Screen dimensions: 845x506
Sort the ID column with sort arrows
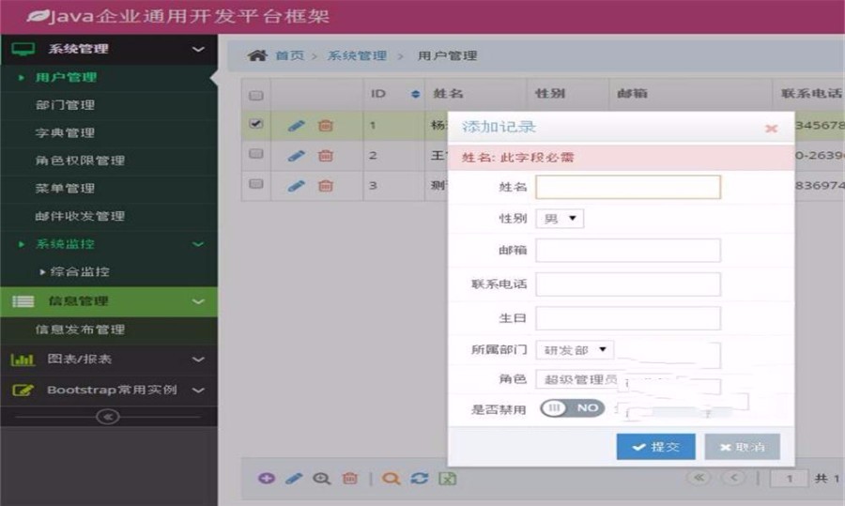coord(415,94)
